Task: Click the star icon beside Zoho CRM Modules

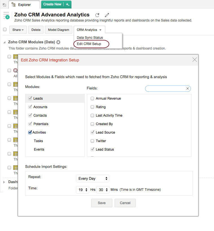Action: coord(58,42)
